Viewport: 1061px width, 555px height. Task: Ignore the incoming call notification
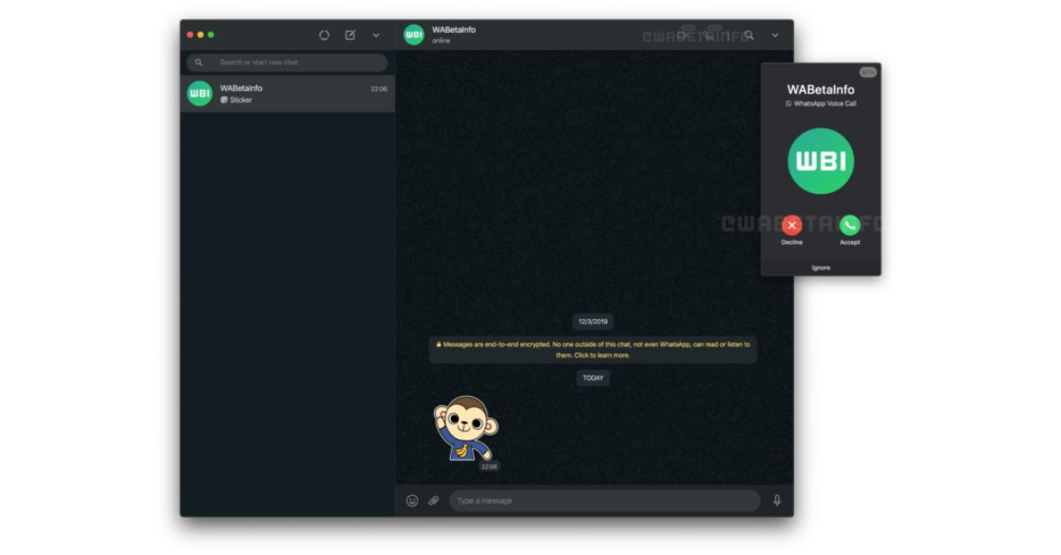pyautogui.click(x=821, y=267)
